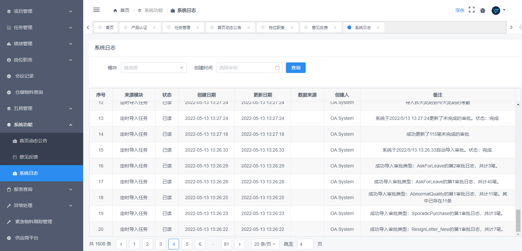
Task: Expand the 绩效管理 menu chevron
Action: (x=71, y=44)
